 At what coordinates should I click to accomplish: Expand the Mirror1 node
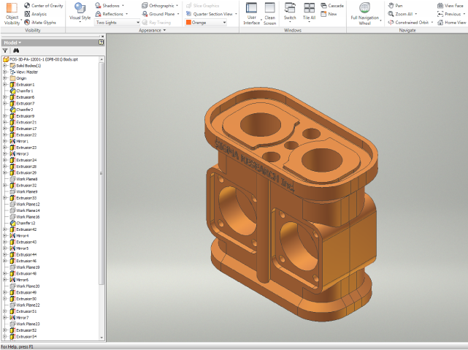click(5, 141)
